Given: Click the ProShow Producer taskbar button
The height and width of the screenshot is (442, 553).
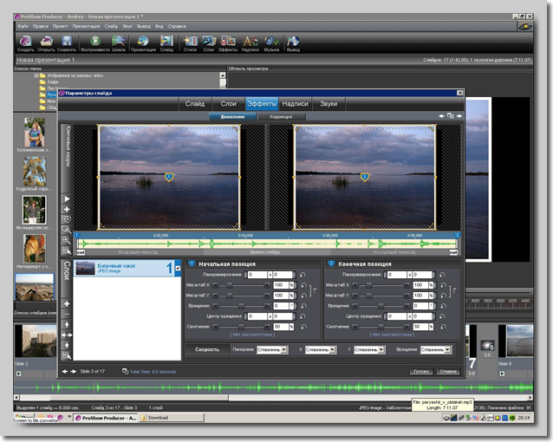Looking at the screenshot, I should (x=105, y=418).
